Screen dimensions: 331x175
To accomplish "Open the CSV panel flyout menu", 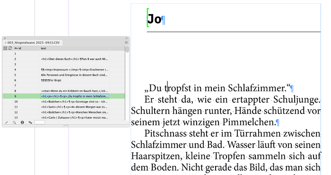I will coord(126,43).
